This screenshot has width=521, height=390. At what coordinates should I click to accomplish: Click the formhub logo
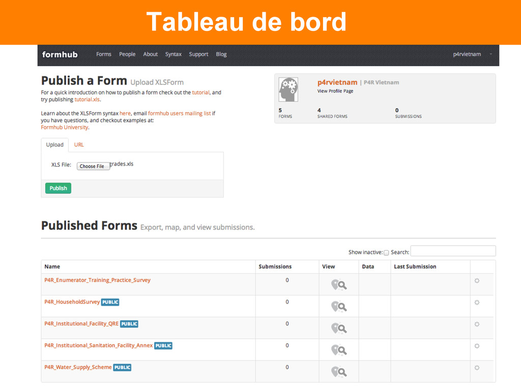tap(60, 55)
